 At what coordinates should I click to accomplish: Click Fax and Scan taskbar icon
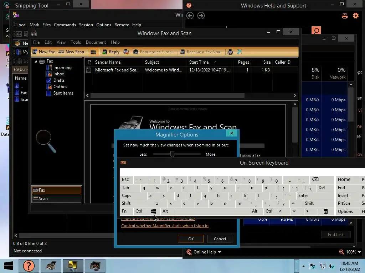51,266
